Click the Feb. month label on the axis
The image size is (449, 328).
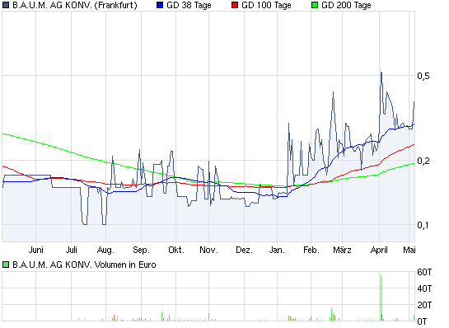[311, 250]
